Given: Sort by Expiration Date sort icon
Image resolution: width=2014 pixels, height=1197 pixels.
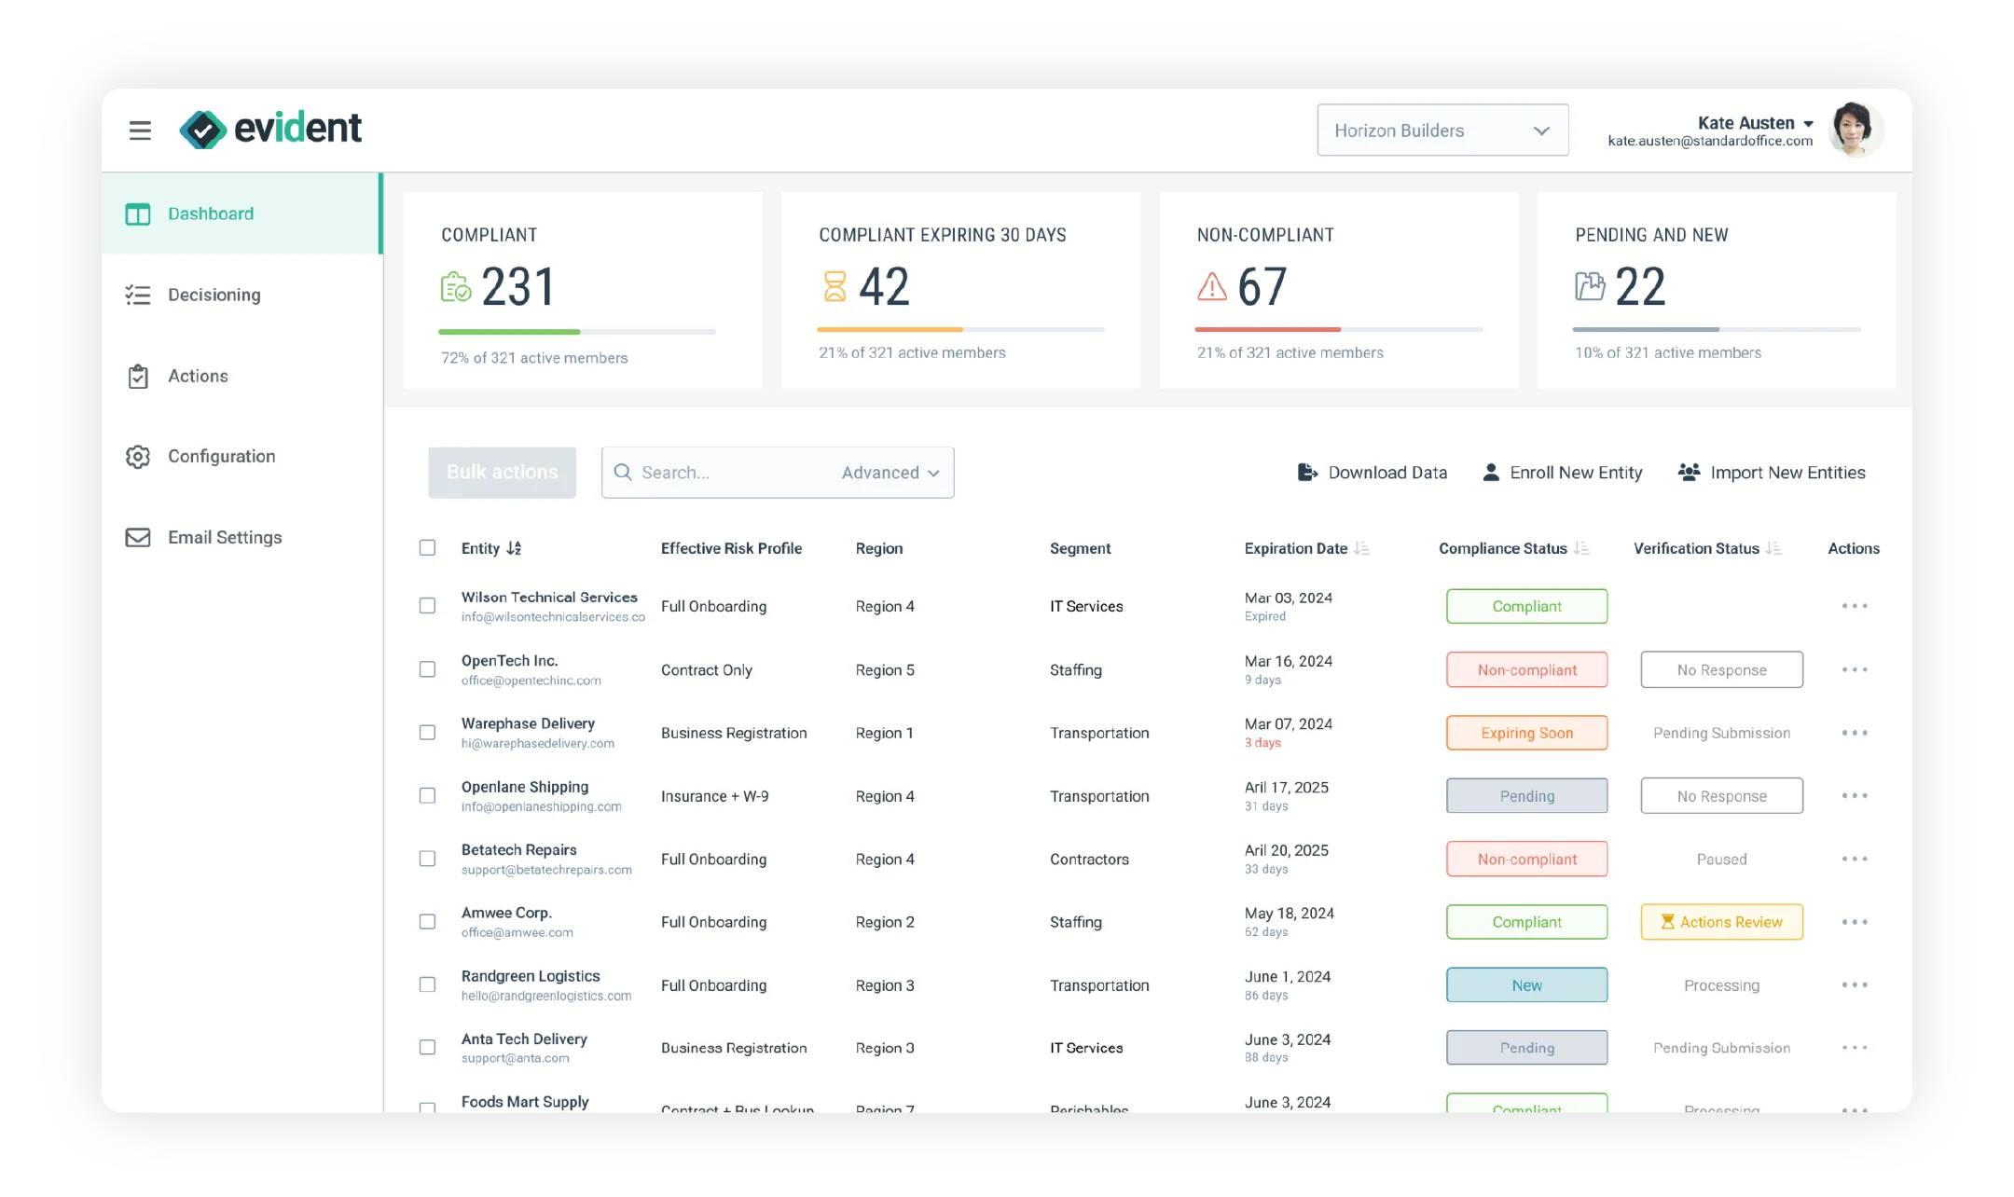Looking at the screenshot, I should point(1361,548).
